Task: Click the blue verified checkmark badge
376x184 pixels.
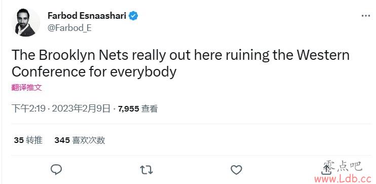Action: click(x=133, y=16)
